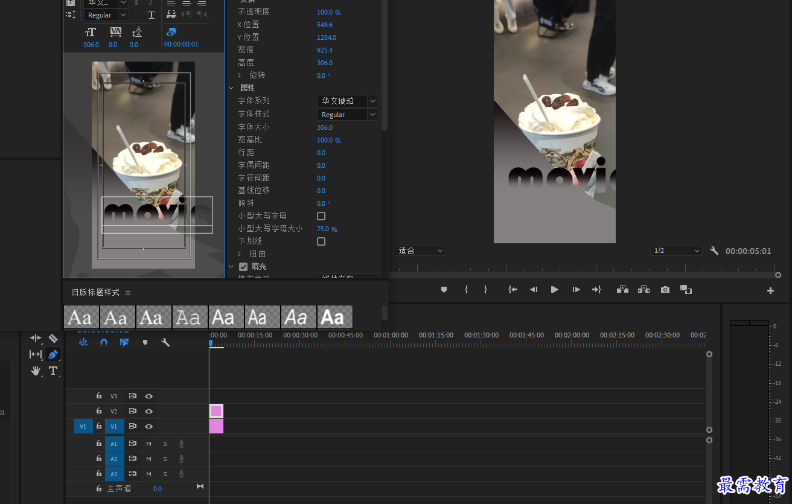This screenshot has width=792, height=504.
Task: Solo audio track A2
Action: coord(165,459)
